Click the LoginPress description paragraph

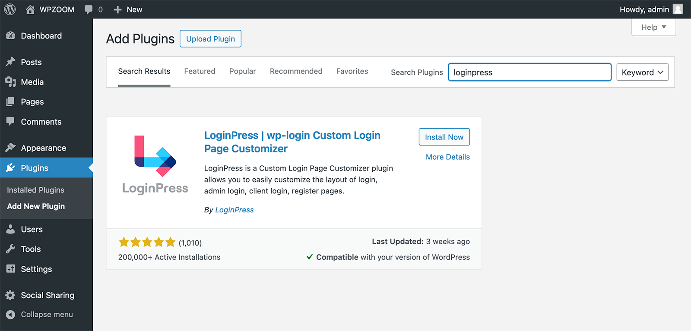299,180
